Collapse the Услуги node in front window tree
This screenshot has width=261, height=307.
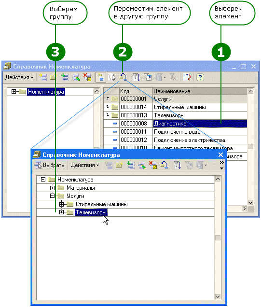pos(52,196)
